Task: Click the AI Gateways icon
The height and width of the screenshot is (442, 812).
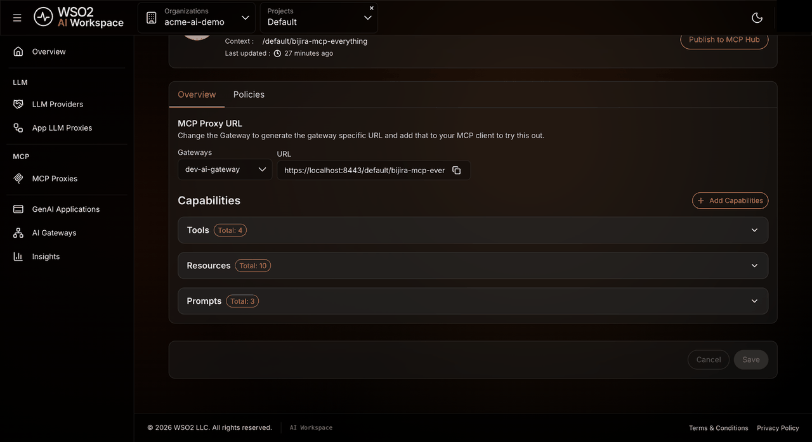Action: pyautogui.click(x=18, y=233)
